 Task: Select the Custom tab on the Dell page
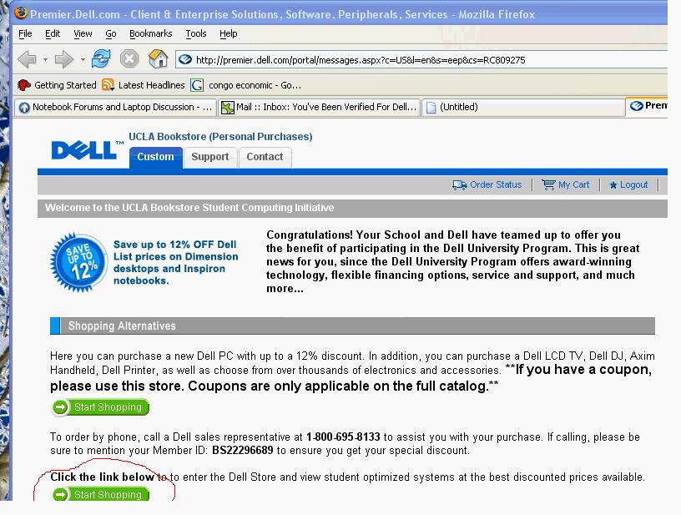pos(155,157)
